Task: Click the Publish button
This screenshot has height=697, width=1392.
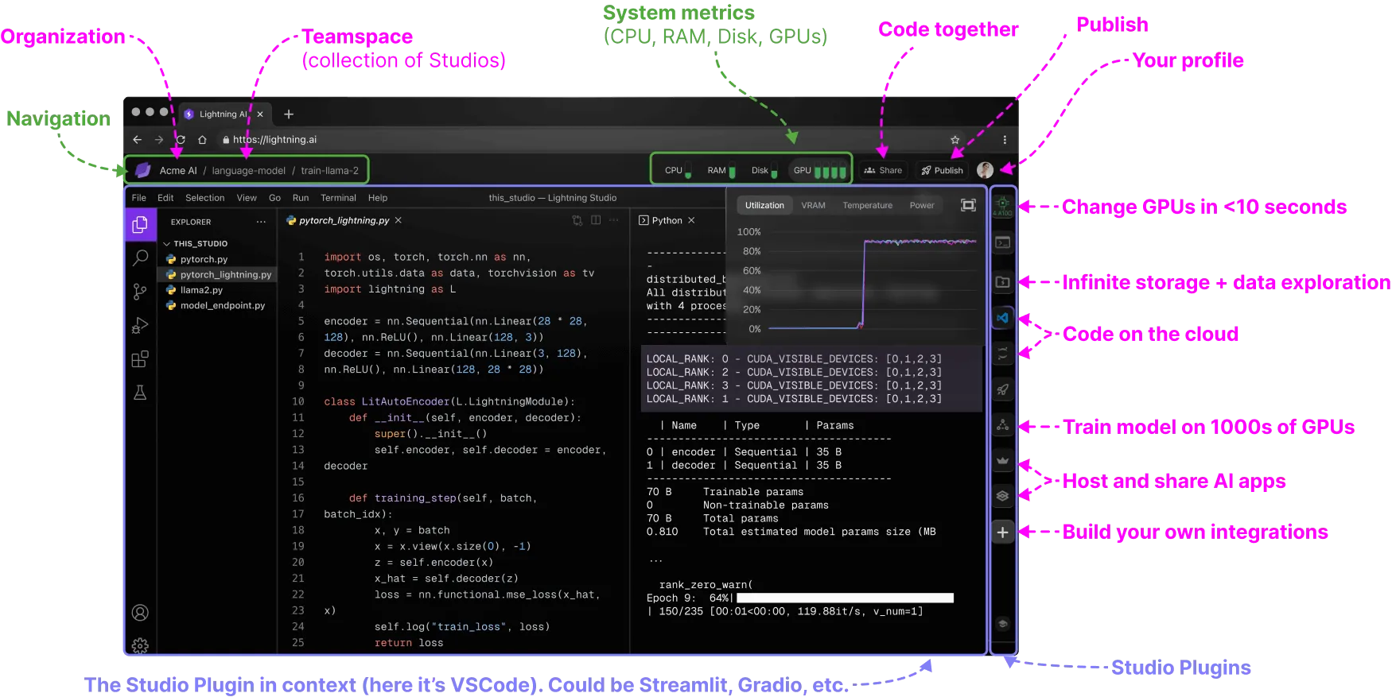Action: (x=942, y=170)
